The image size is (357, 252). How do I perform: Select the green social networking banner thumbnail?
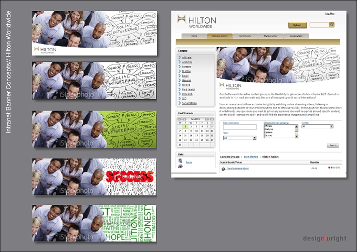94,129
